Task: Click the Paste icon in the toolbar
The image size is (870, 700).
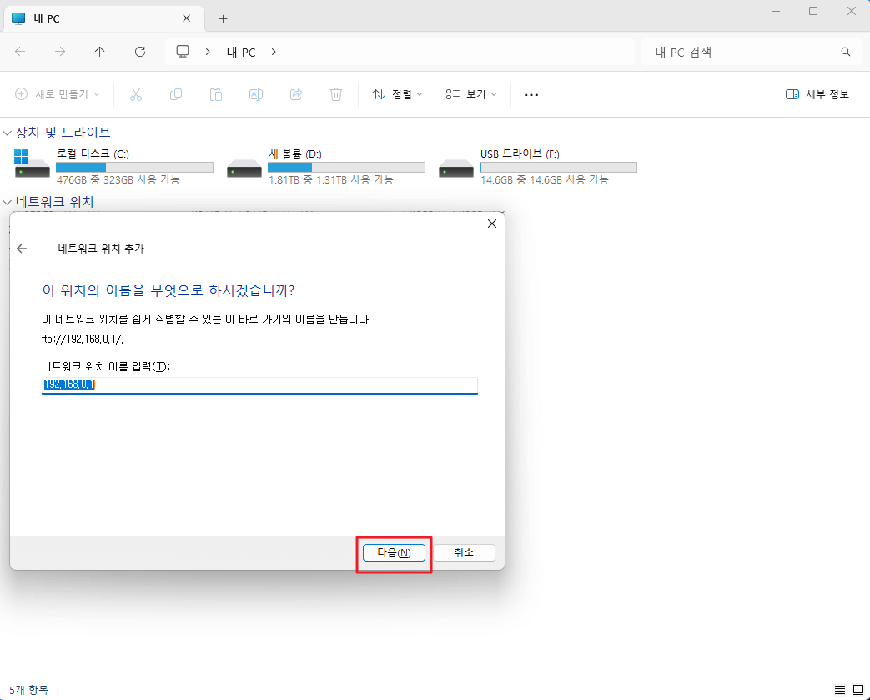Action: pyautogui.click(x=216, y=94)
